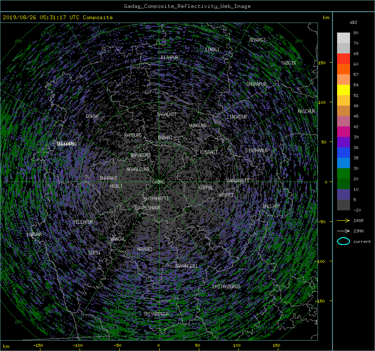Image resolution: width=375 pixels, height=351 pixels.
Task: Click the GADAG radar center label
Action: (x=158, y=182)
